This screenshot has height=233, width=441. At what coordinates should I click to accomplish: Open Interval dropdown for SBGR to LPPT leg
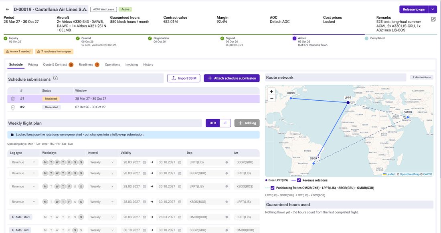tap(102, 173)
